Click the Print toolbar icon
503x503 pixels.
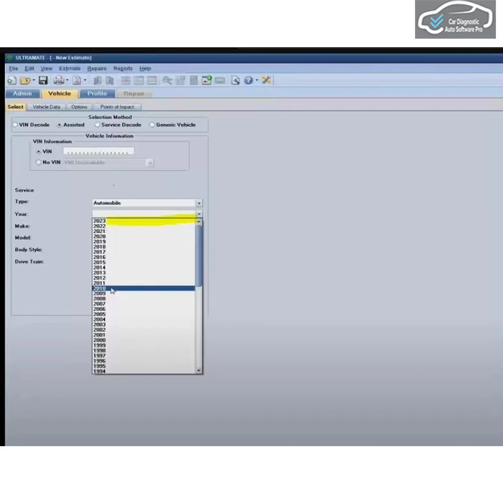pos(59,80)
